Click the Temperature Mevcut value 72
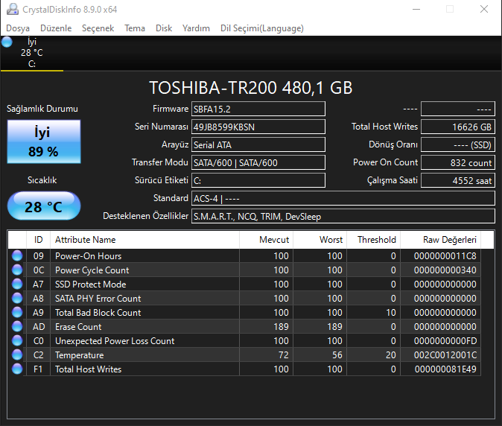 click(x=283, y=355)
